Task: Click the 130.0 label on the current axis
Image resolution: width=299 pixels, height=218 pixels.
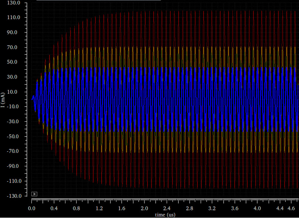Action: pos(14,3)
